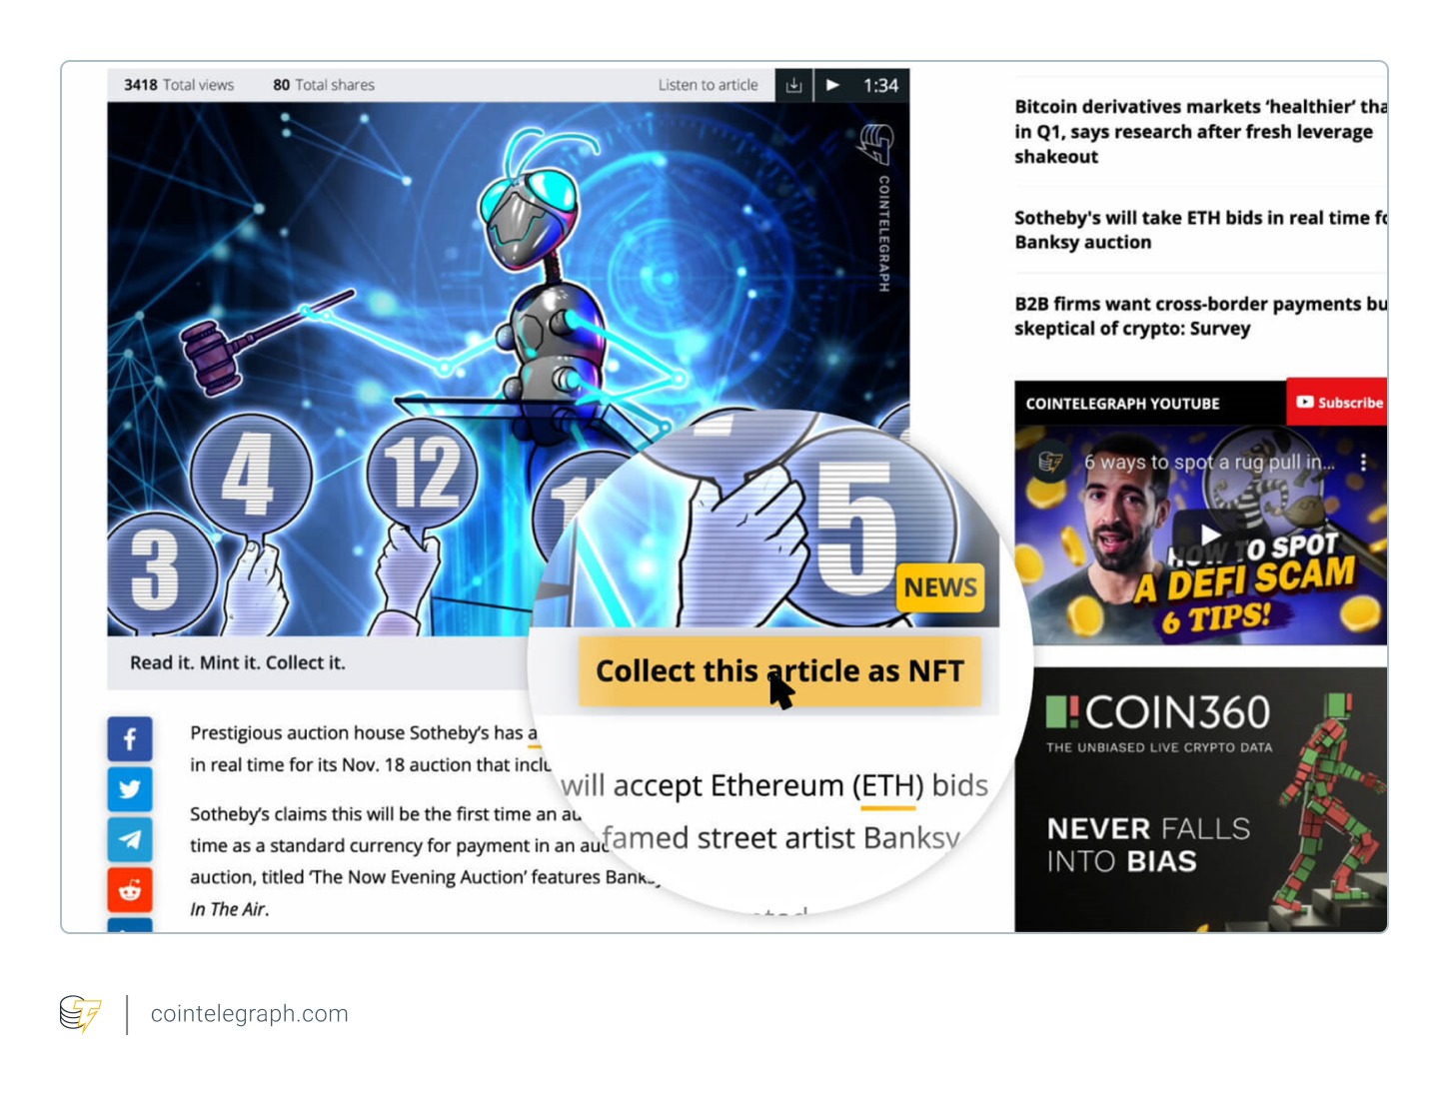
Task: Play the DeFi scam YouTube video
Action: click(1209, 535)
